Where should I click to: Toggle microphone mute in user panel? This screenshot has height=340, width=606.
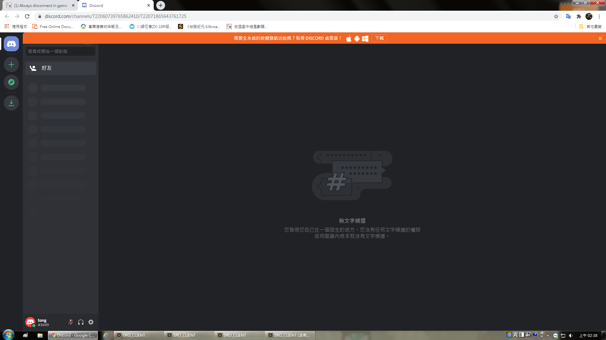pyautogui.click(x=71, y=322)
